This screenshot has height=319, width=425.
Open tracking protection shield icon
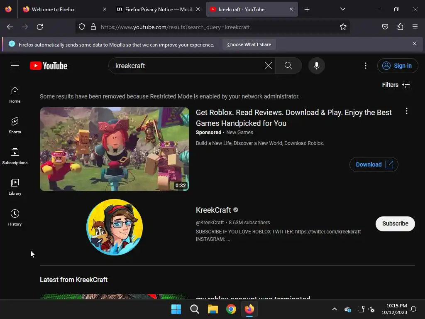(x=82, y=27)
